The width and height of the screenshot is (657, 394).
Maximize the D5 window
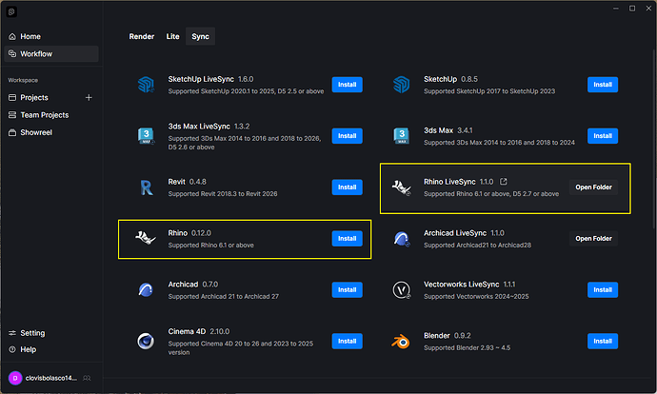pos(632,9)
